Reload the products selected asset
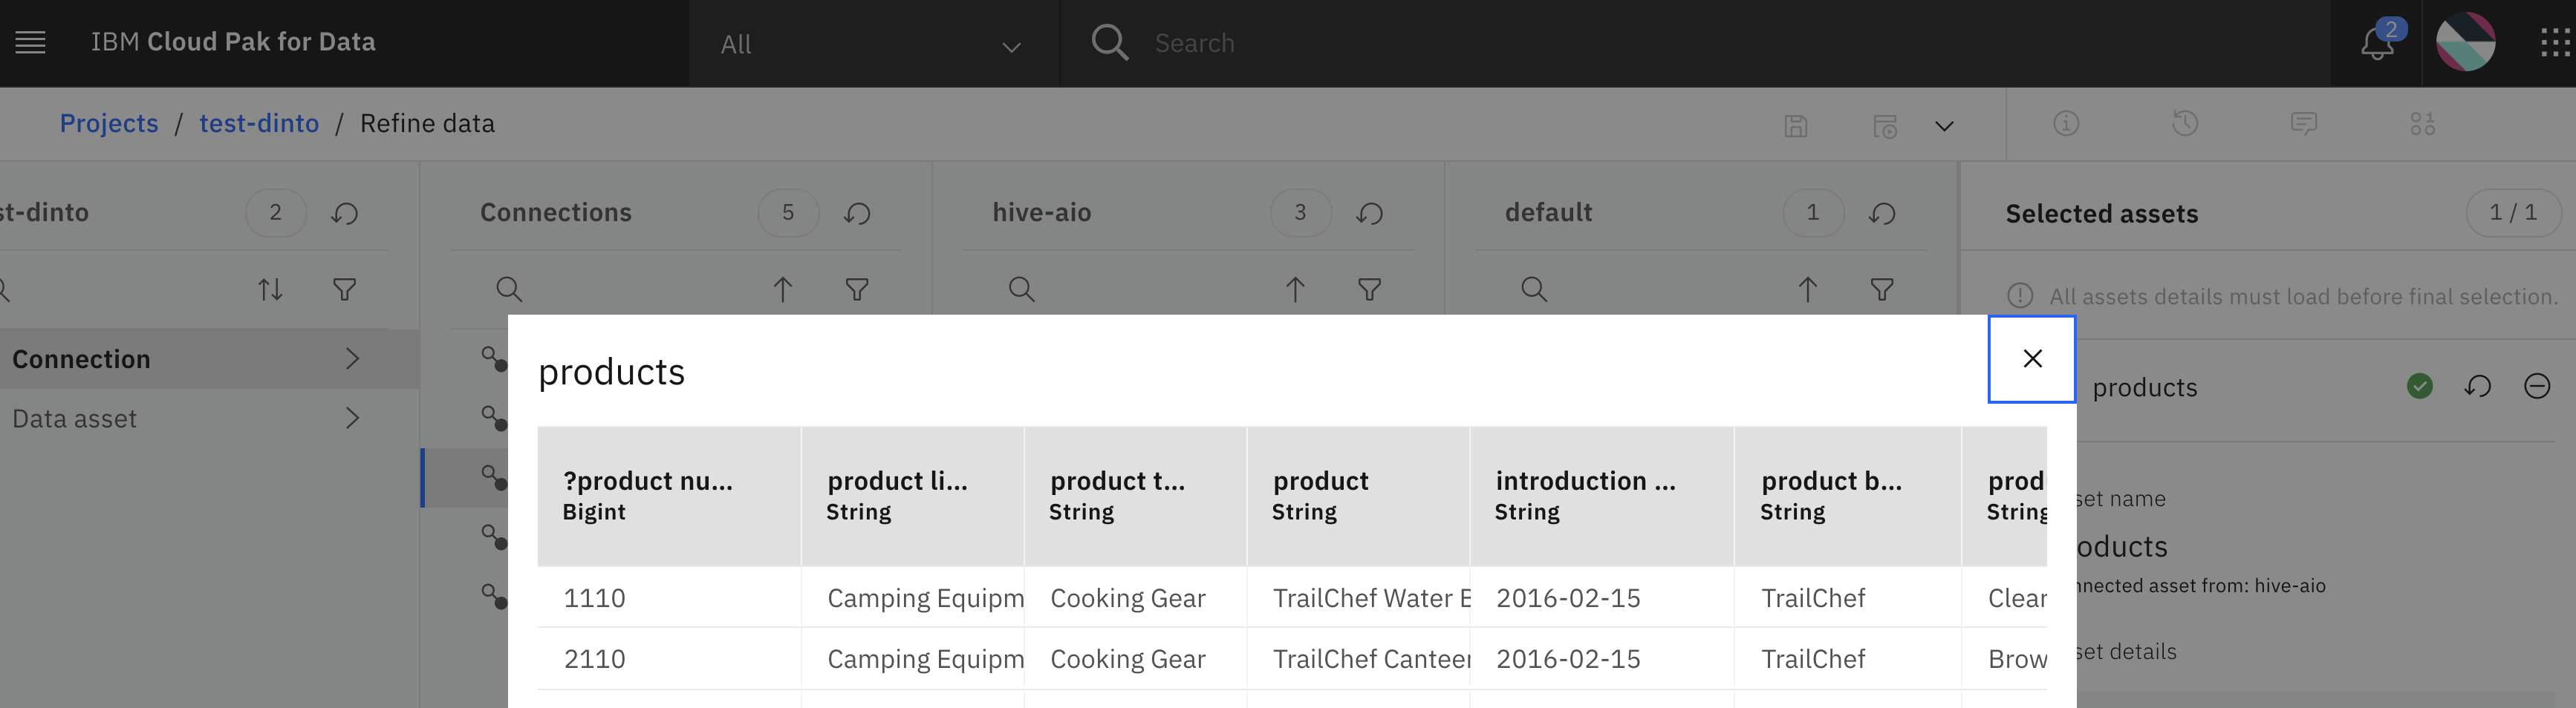The image size is (2576, 708). [x=2478, y=387]
